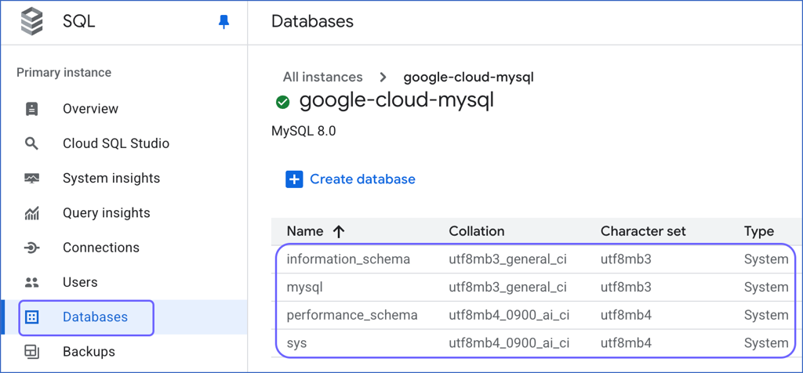Image resolution: width=803 pixels, height=373 pixels.
Task: Click the Databases grid icon
Action: pos(31,317)
